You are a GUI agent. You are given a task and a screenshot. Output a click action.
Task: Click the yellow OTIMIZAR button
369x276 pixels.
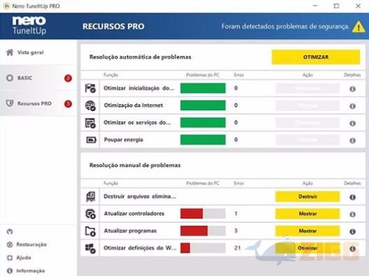click(x=316, y=57)
